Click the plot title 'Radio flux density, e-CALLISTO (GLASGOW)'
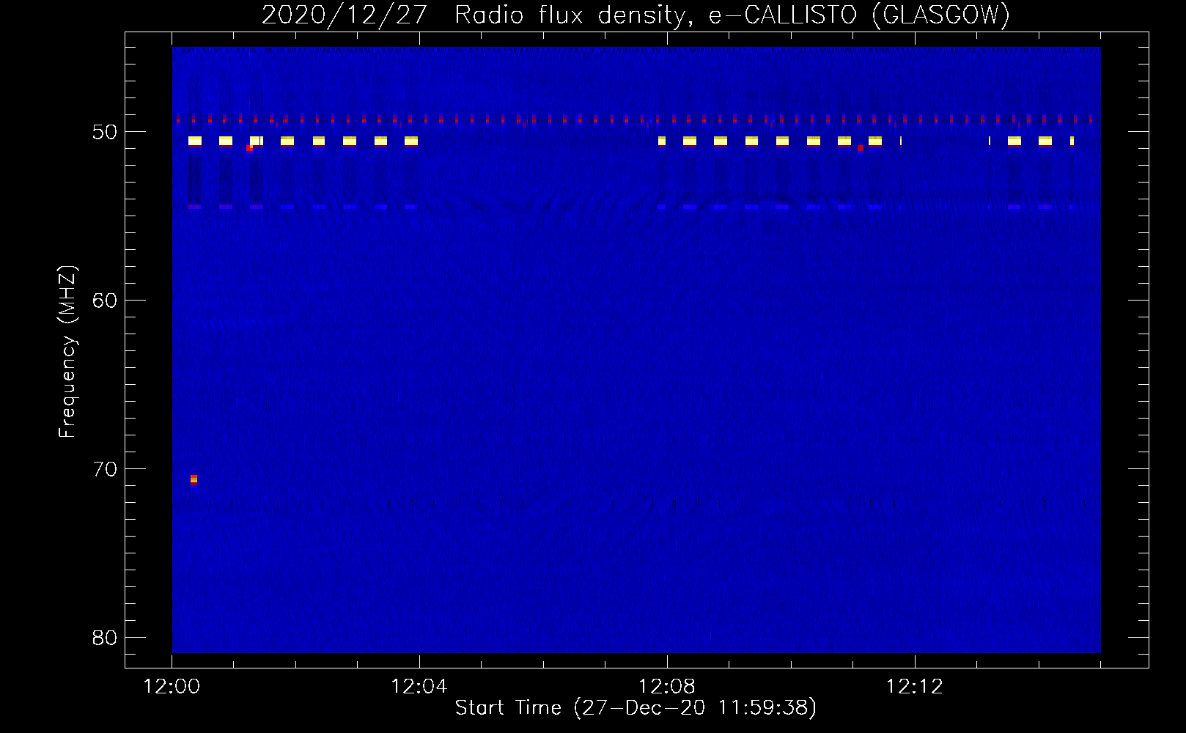This screenshot has height=733, width=1186. 732,15
